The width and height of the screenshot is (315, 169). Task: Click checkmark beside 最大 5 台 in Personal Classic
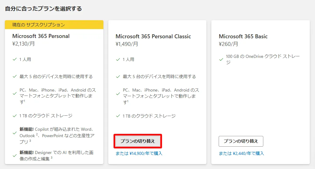(x=118, y=77)
